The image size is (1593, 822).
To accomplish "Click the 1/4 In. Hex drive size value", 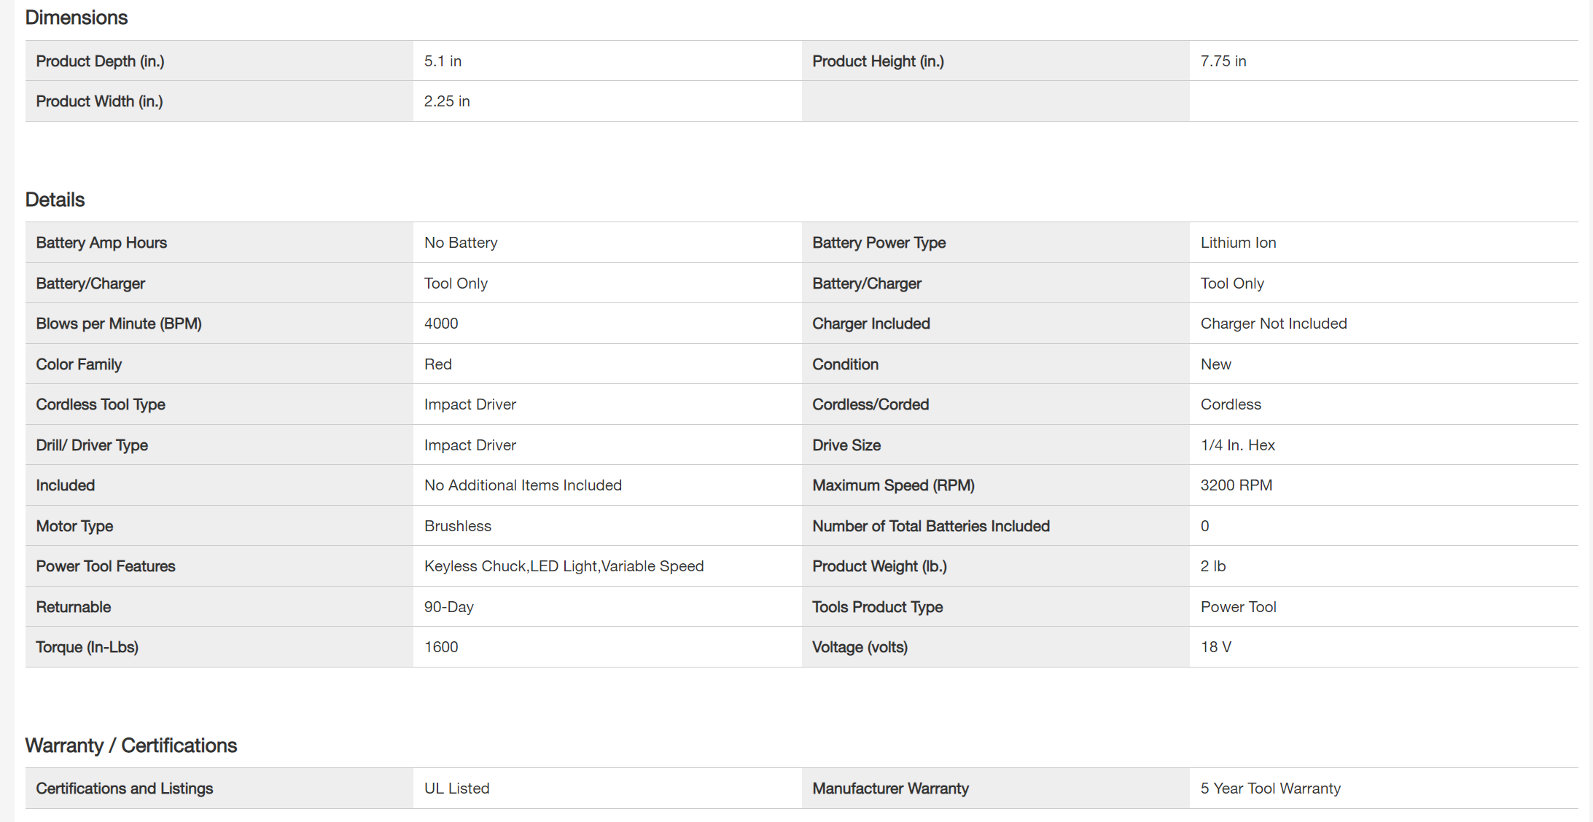I will click(1237, 445).
